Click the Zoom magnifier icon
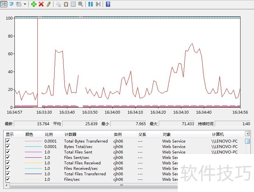 click(x=80, y=4)
